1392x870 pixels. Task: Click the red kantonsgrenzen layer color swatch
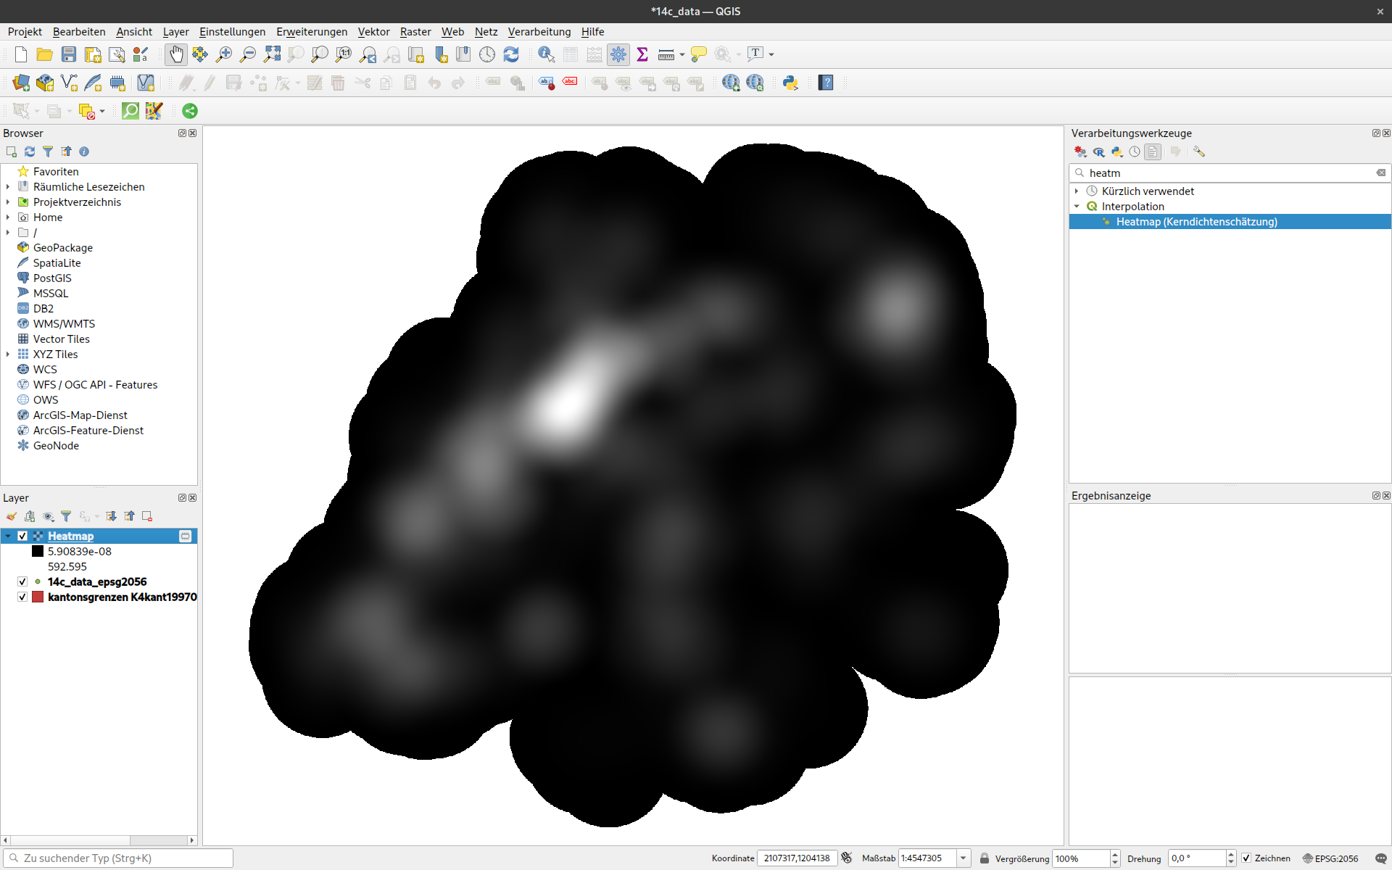click(x=38, y=597)
